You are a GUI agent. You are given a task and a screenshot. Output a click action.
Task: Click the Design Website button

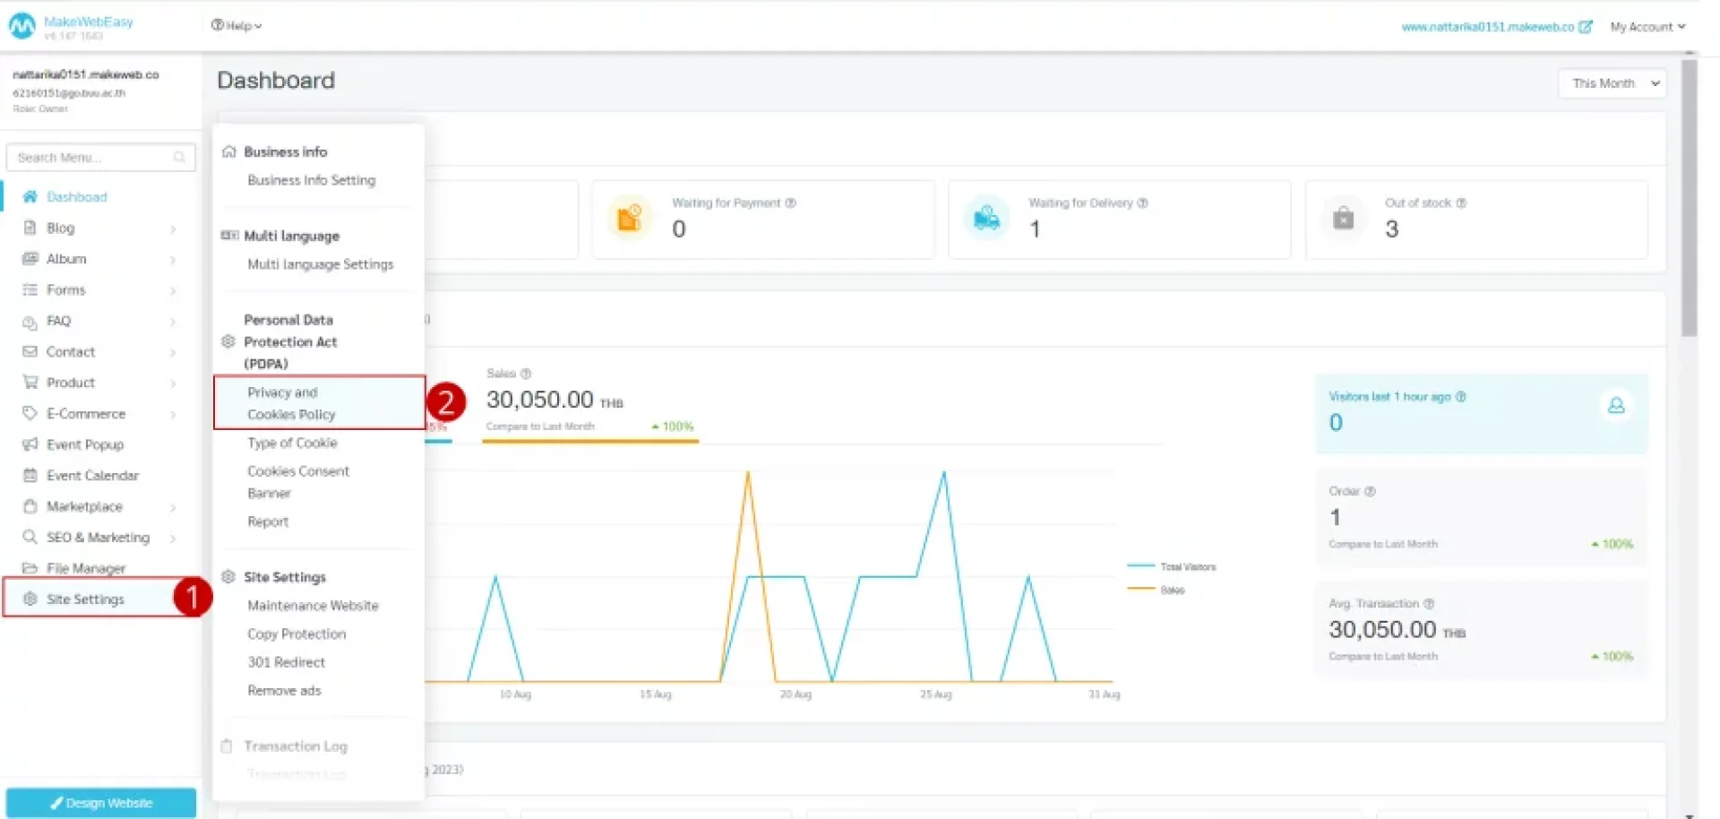pos(101,803)
